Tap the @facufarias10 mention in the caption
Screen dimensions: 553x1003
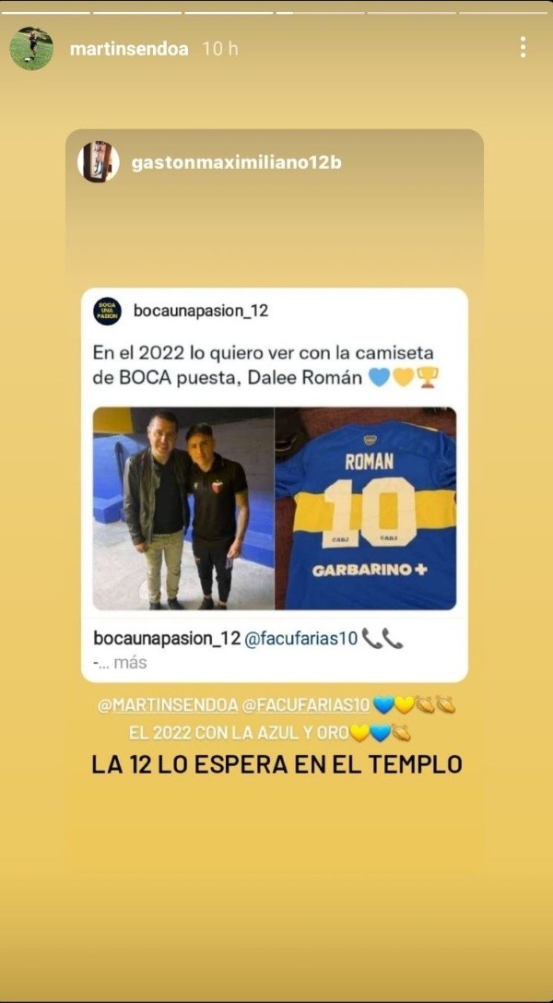coord(300,638)
